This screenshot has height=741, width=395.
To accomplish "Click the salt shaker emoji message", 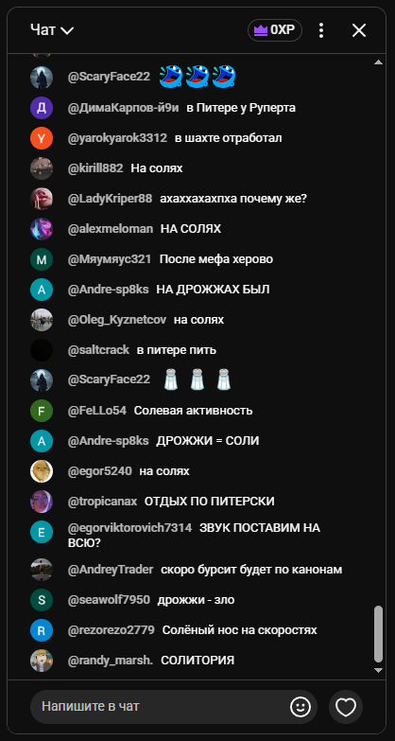I will pos(197,379).
